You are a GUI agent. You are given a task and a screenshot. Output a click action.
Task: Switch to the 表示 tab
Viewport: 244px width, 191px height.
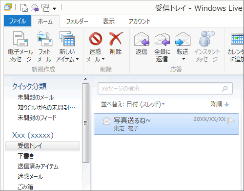tap(109, 22)
